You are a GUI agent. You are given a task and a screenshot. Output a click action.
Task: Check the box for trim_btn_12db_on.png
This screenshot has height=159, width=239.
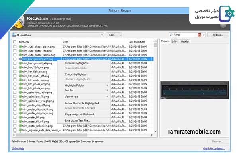pos(15,68)
